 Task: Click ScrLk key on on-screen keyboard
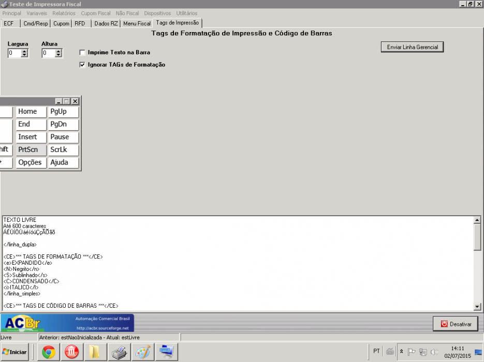63,149
